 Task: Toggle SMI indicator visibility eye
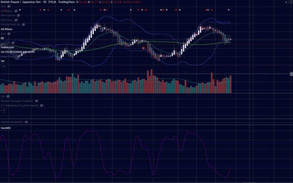(8, 96)
